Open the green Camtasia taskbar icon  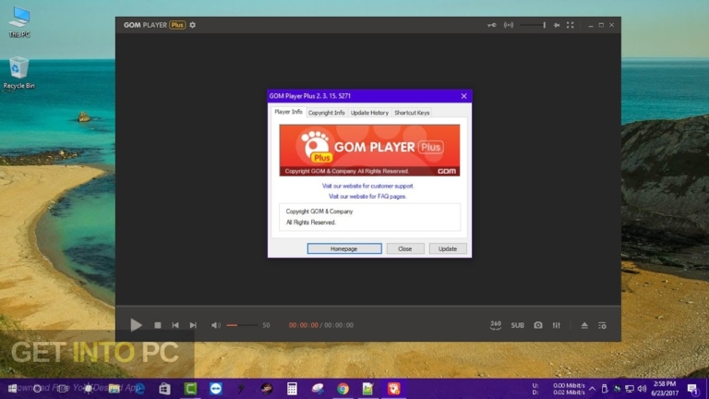pyautogui.click(x=190, y=389)
